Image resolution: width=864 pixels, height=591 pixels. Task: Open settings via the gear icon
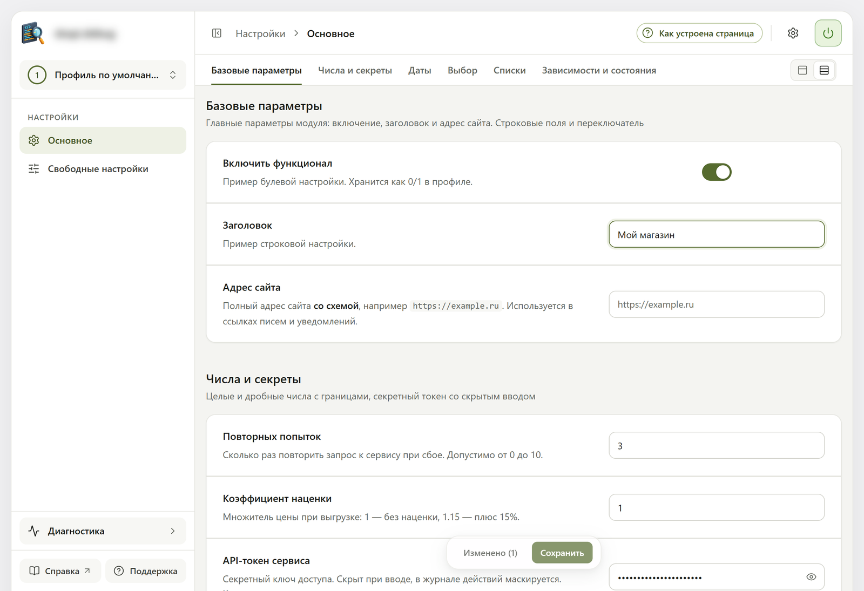[x=793, y=33]
